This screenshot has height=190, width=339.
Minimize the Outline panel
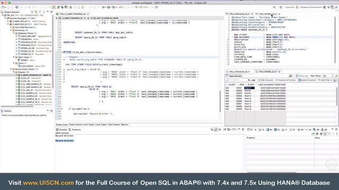pos(48,111)
